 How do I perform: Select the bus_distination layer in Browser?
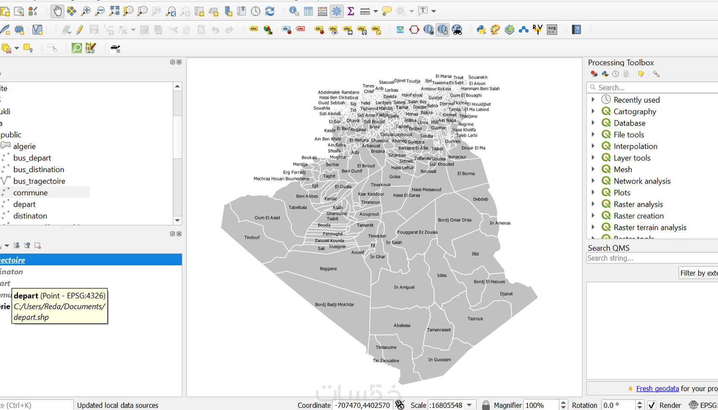(39, 169)
